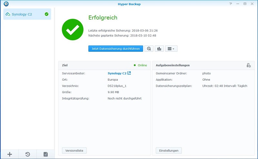The image size is (258, 159).
Task: Click the Applikation value Ohne
Action: 206,80
